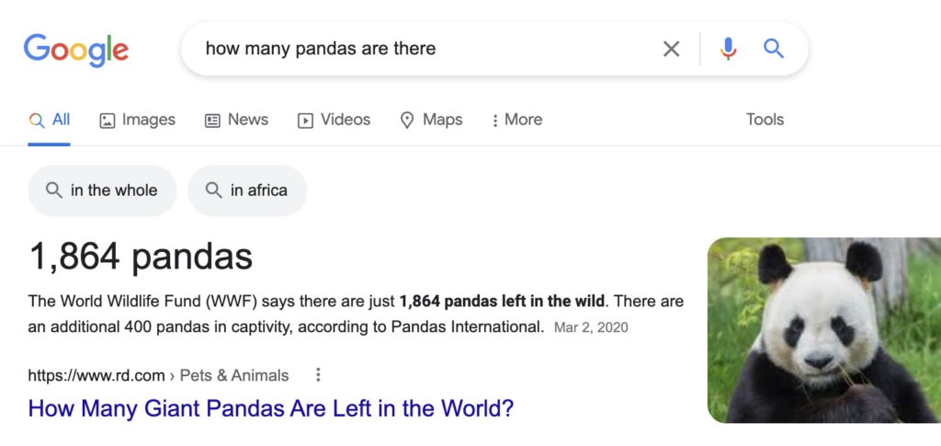Open the panda photo thumbnail
This screenshot has width=941, height=446.
(x=823, y=330)
